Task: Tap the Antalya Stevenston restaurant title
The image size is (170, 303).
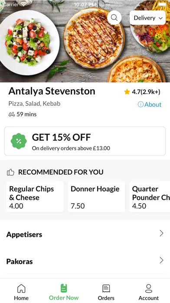Action: pyautogui.click(x=52, y=91)
